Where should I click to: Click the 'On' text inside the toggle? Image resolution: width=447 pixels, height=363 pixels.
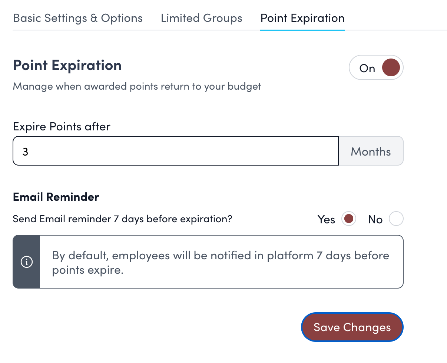(x=367, y=69)
